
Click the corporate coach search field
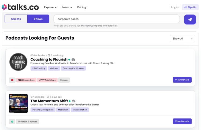click(x=117, y=19)
